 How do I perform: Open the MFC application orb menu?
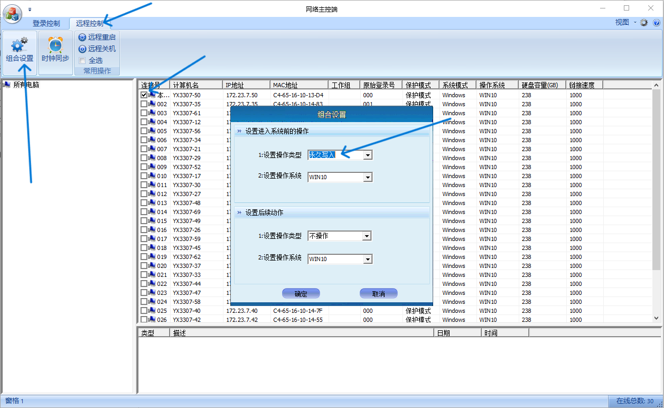pos(12,13)
